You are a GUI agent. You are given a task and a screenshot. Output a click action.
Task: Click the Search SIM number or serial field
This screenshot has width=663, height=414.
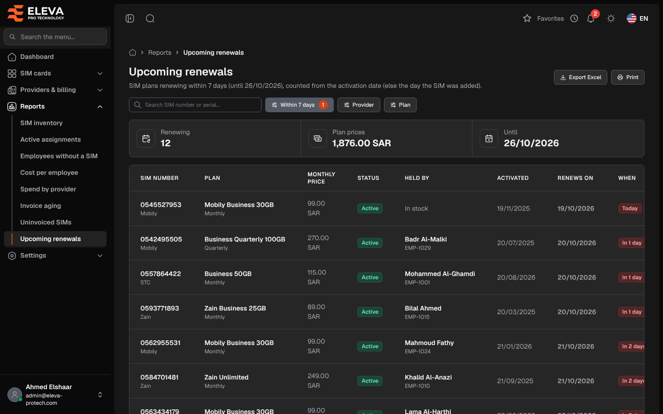click(195, 105)
